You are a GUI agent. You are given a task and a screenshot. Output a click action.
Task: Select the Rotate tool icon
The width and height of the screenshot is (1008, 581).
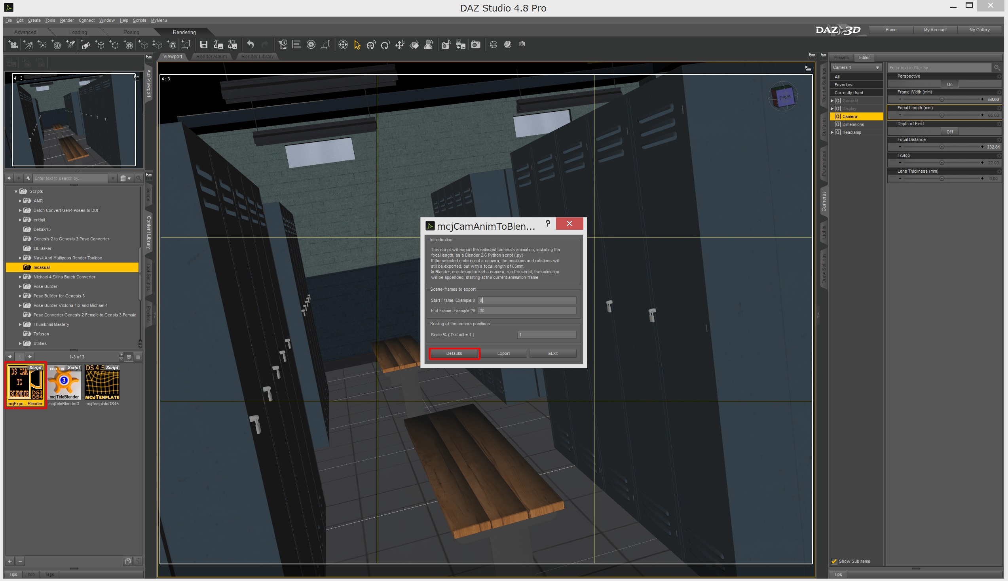[x=385, y=45]
